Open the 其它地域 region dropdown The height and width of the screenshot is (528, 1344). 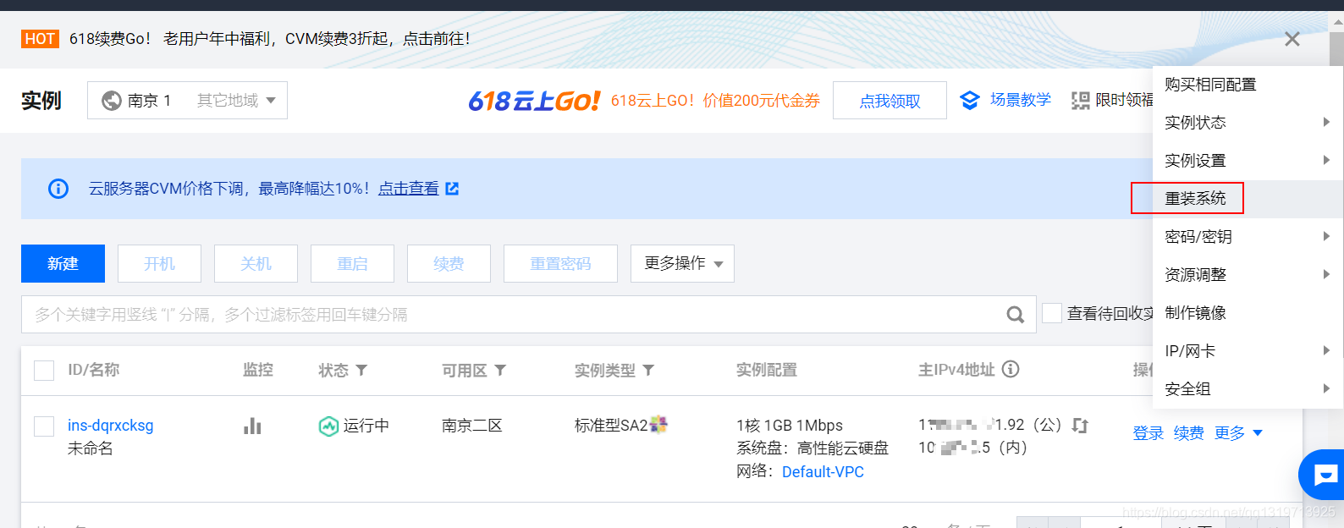point(236,101)
